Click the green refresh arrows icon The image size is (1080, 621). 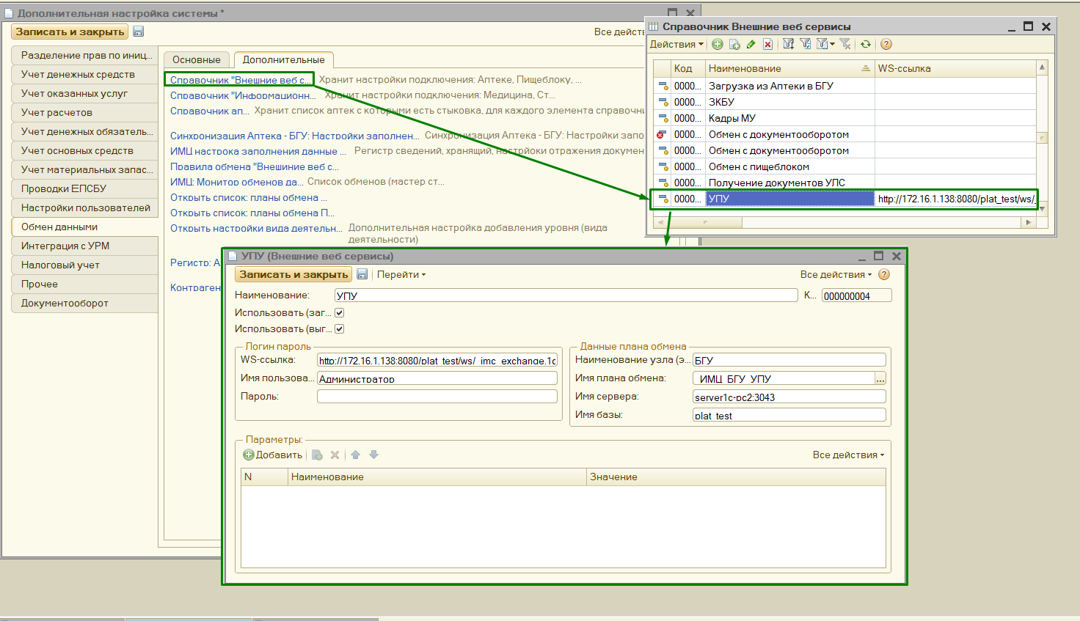(866, 45)
